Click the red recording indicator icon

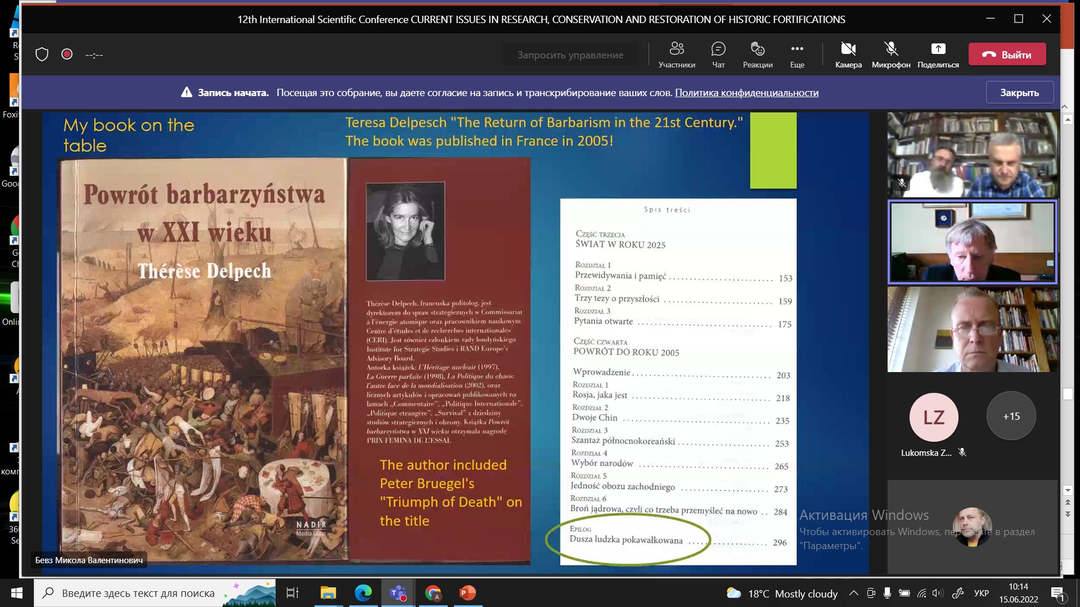(67, 54)
